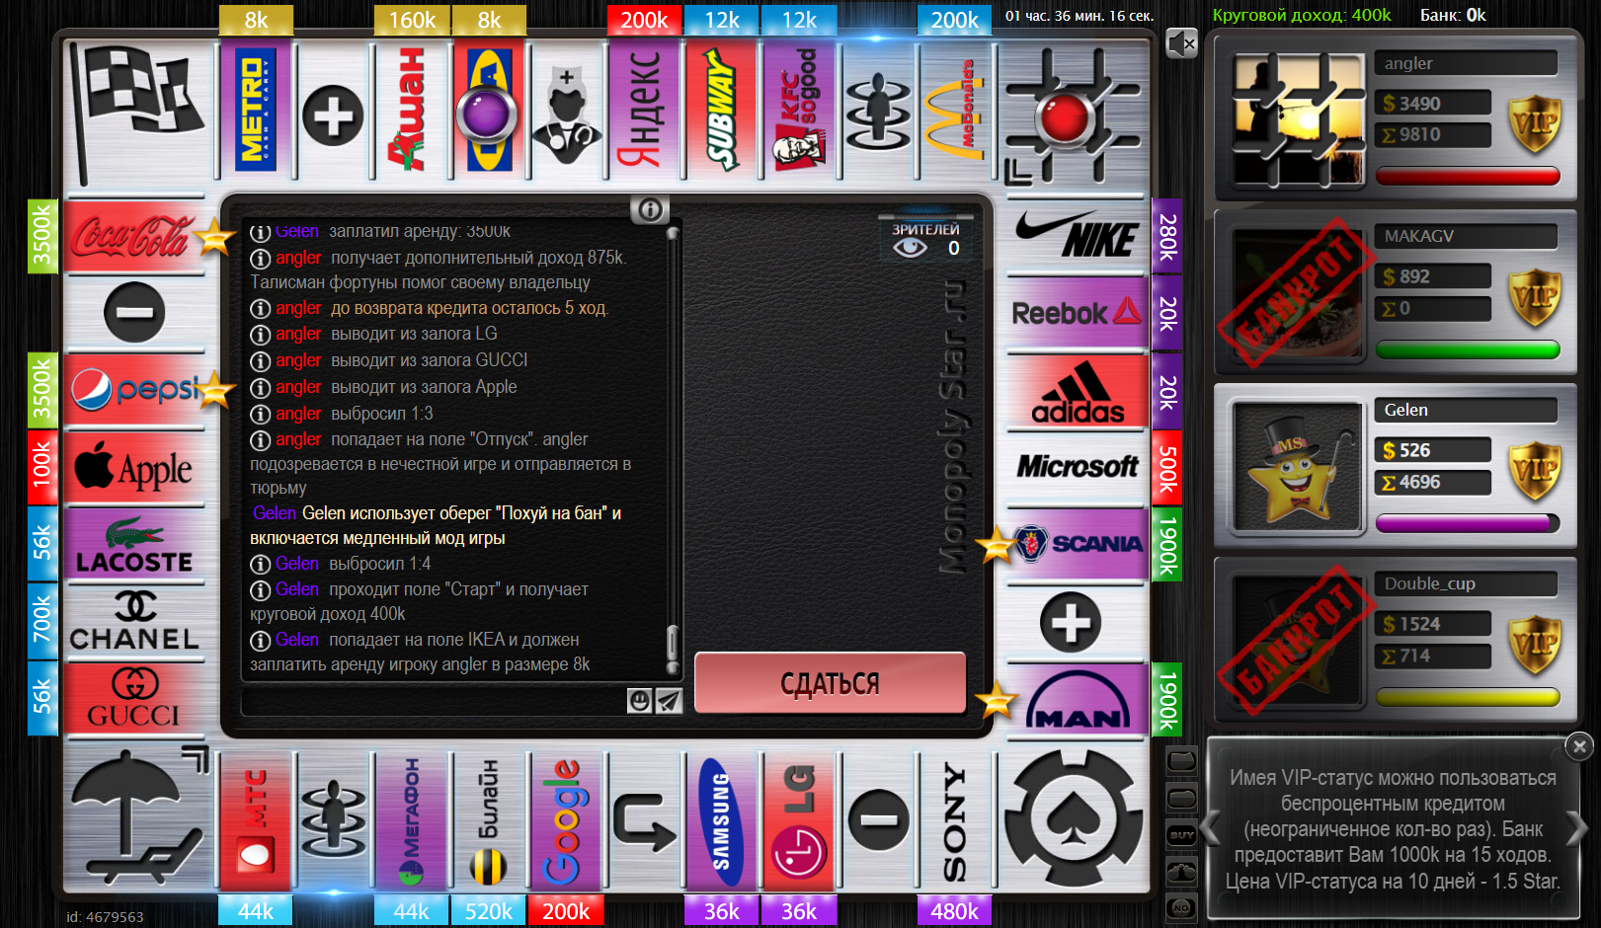
Task: Click the Double_cup player name
Action: click(x=1430, y=583)
